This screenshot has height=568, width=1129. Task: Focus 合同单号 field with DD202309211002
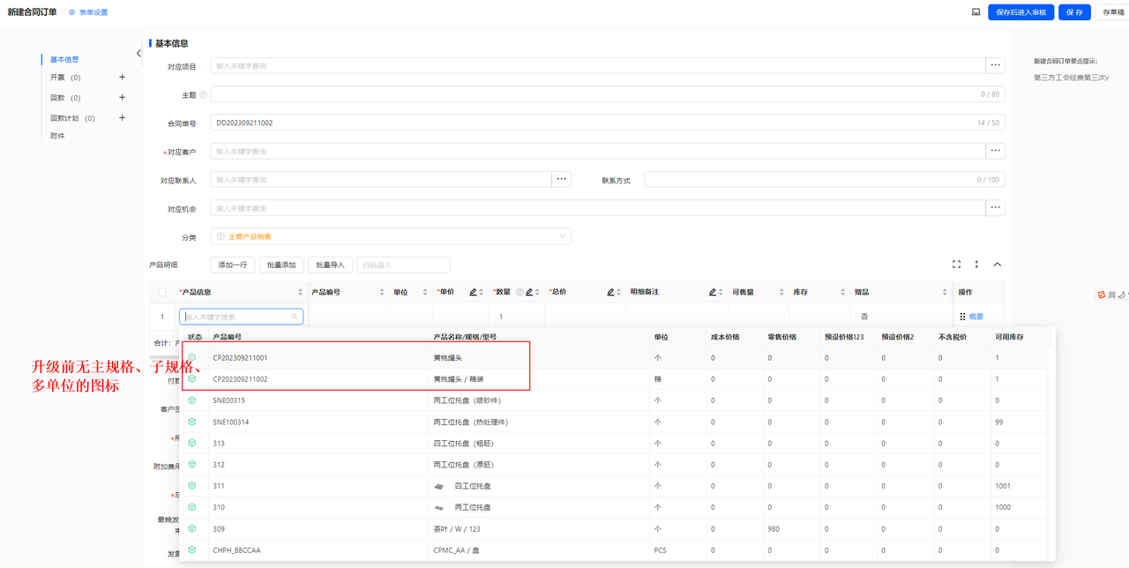click(x=608, y=123)
